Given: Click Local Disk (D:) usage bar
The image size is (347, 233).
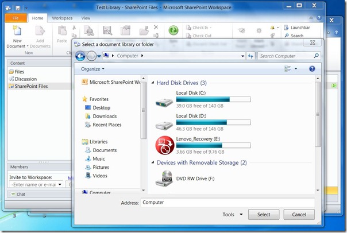Looking at the screenshot, I should pyautogui.click(x=213, y=122).
